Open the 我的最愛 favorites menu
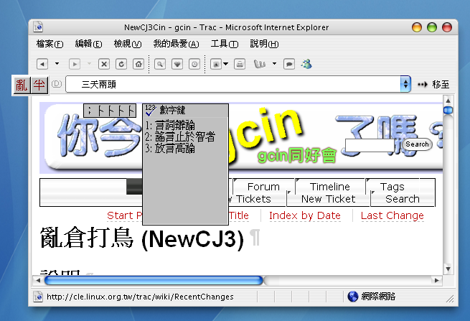The width and height of the screenshot is (470, 321). pos(176,44)
